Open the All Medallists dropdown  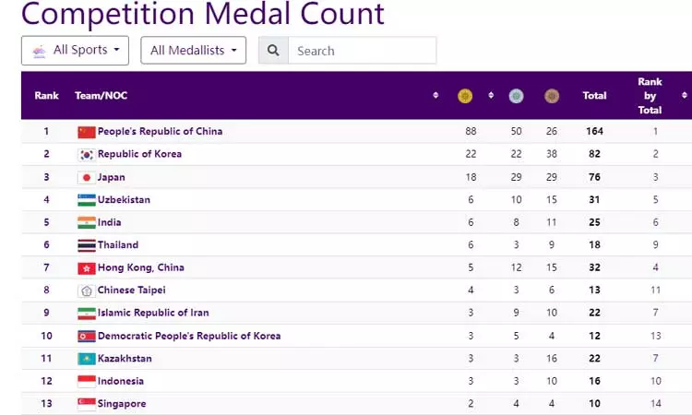(x=193, y=51)
